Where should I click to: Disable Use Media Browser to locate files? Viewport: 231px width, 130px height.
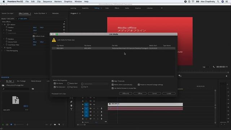(113, 88)
